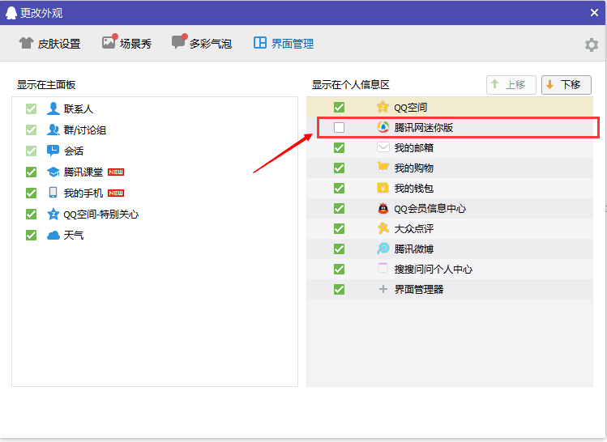Toggle the greyed 群/讨论组 checkbox
The width and height of the screenshot is (607, 442).
pyautogui.click(x=31, y=130)
